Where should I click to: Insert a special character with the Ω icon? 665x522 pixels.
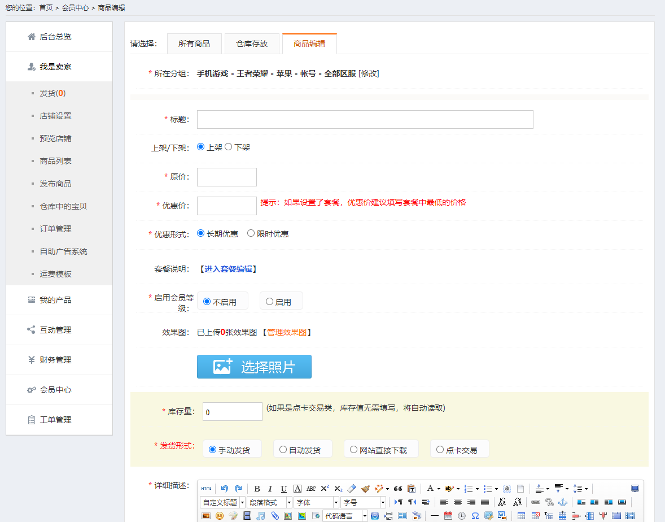475,516
